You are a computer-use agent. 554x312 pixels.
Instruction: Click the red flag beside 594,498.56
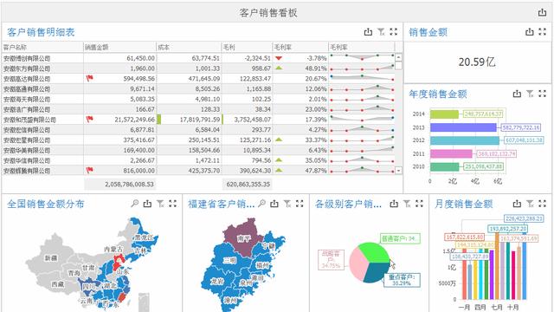click(89, 78)
